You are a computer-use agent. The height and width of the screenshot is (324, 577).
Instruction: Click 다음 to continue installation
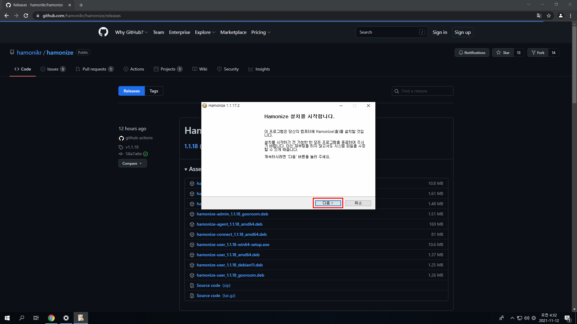(328, 203)
